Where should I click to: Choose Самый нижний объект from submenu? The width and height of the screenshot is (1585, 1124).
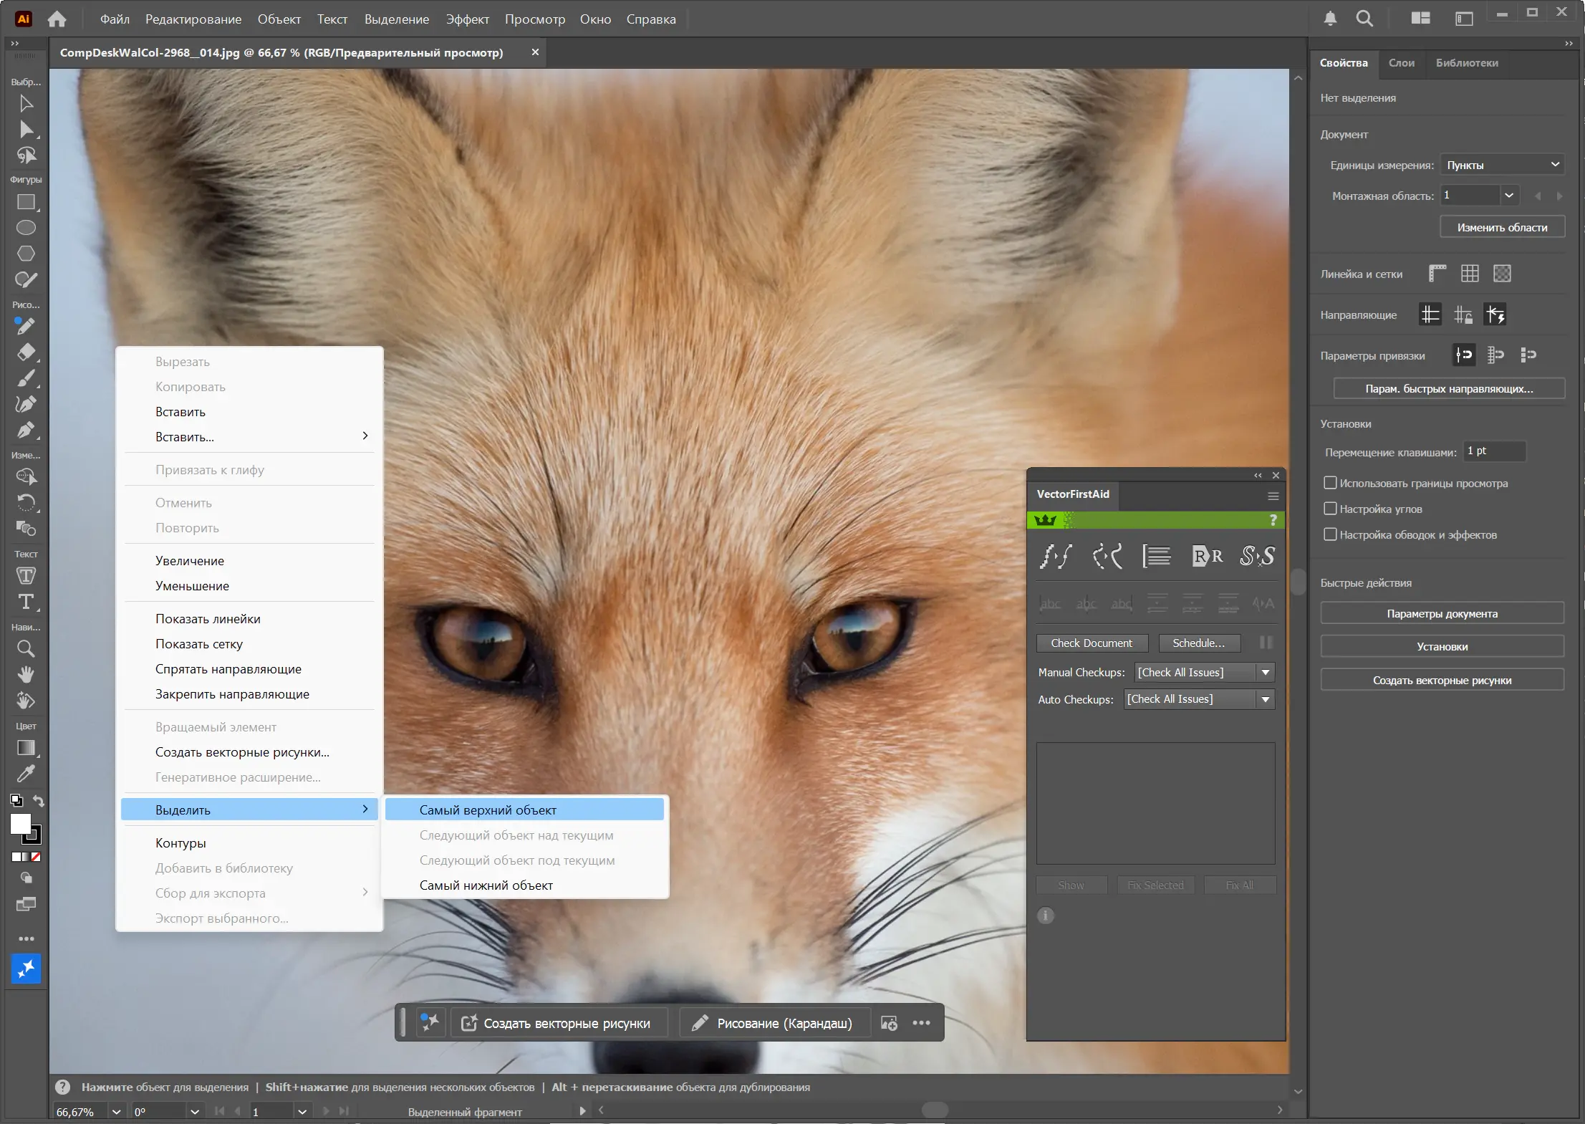coord(486,885)
